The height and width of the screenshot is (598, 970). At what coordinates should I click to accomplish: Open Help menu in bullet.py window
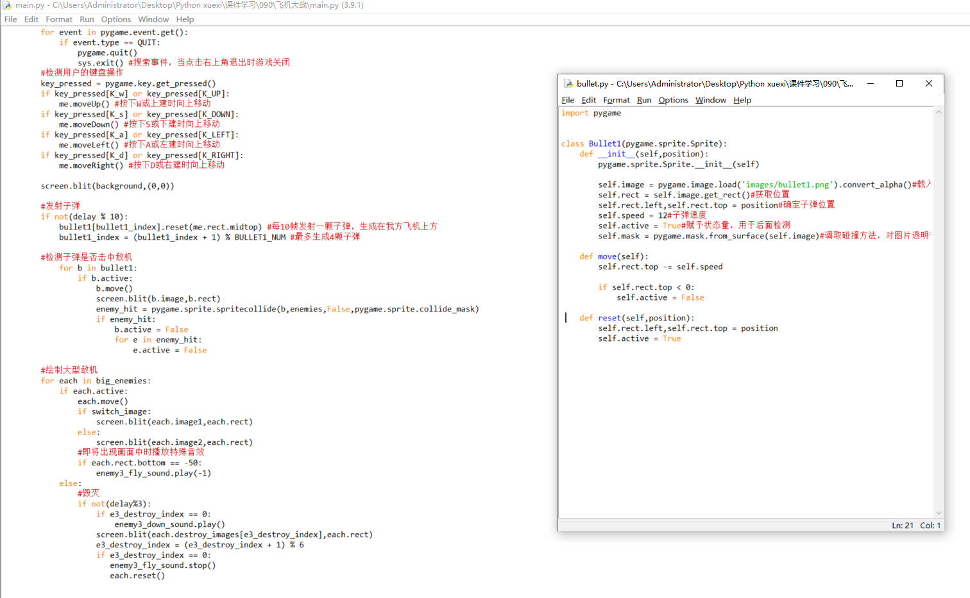742,100
